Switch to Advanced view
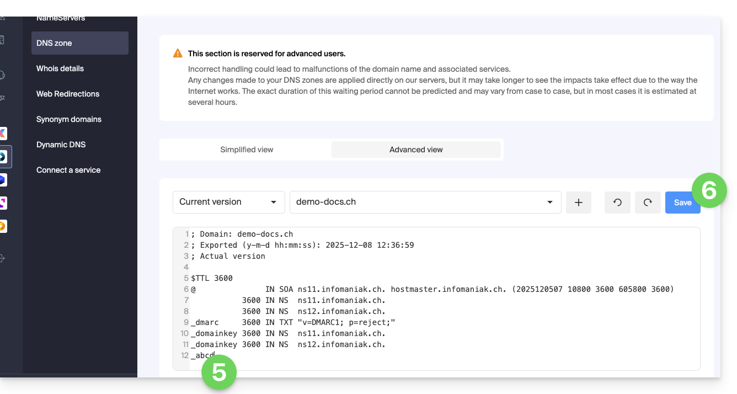The width and height of the screenshot is (737, 394). (416, 150)
